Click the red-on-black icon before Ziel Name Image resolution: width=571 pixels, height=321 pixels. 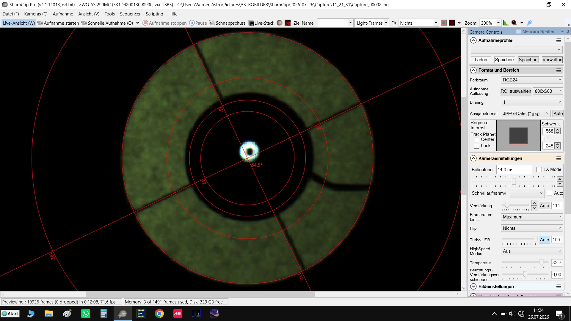288,23
